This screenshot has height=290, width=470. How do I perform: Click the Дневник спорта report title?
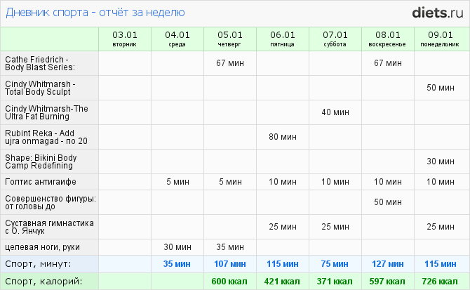(x=95, y=13)
